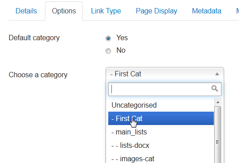Image resolution: width=239 pixels, height=163 pixels.
Task: Click the Yes label text
Action: [122, 38]
